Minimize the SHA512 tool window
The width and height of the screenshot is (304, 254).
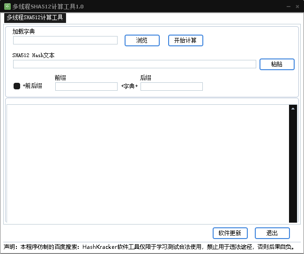tap(287, 6)
